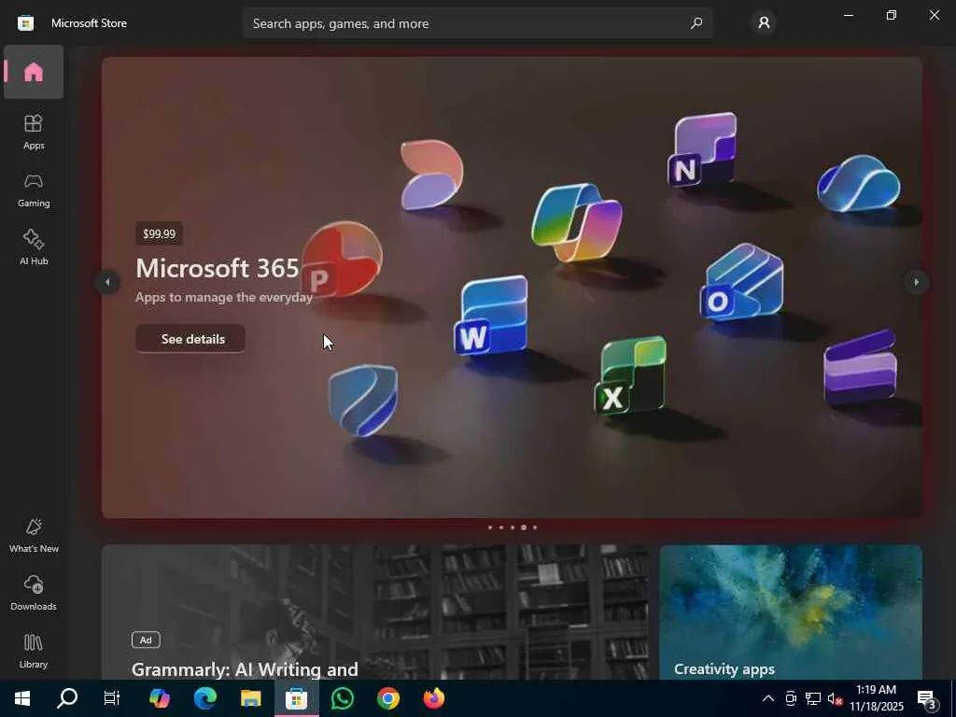Click the PowerPoint icon in banner
Image resolution: width=956 pixels, height=717 pixels.
click(342, 260)
